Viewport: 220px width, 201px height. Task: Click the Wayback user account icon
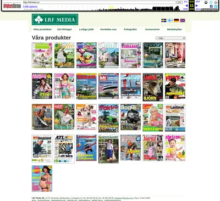206,3
